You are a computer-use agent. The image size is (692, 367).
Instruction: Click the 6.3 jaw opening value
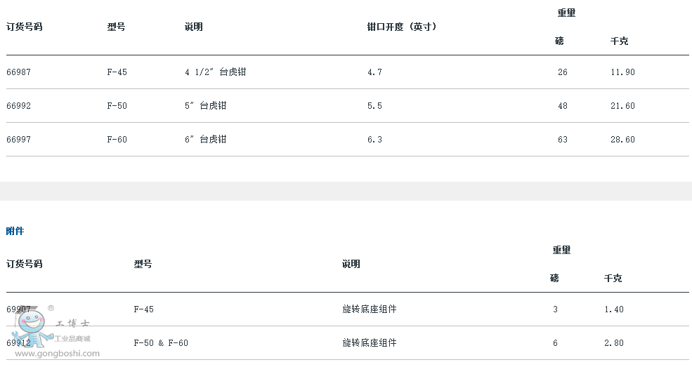click(374, 140)
